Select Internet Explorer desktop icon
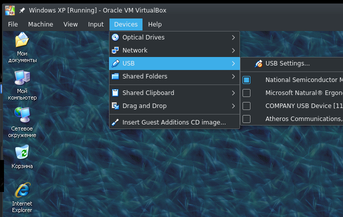The image size is (343, 217). point(22,197)
